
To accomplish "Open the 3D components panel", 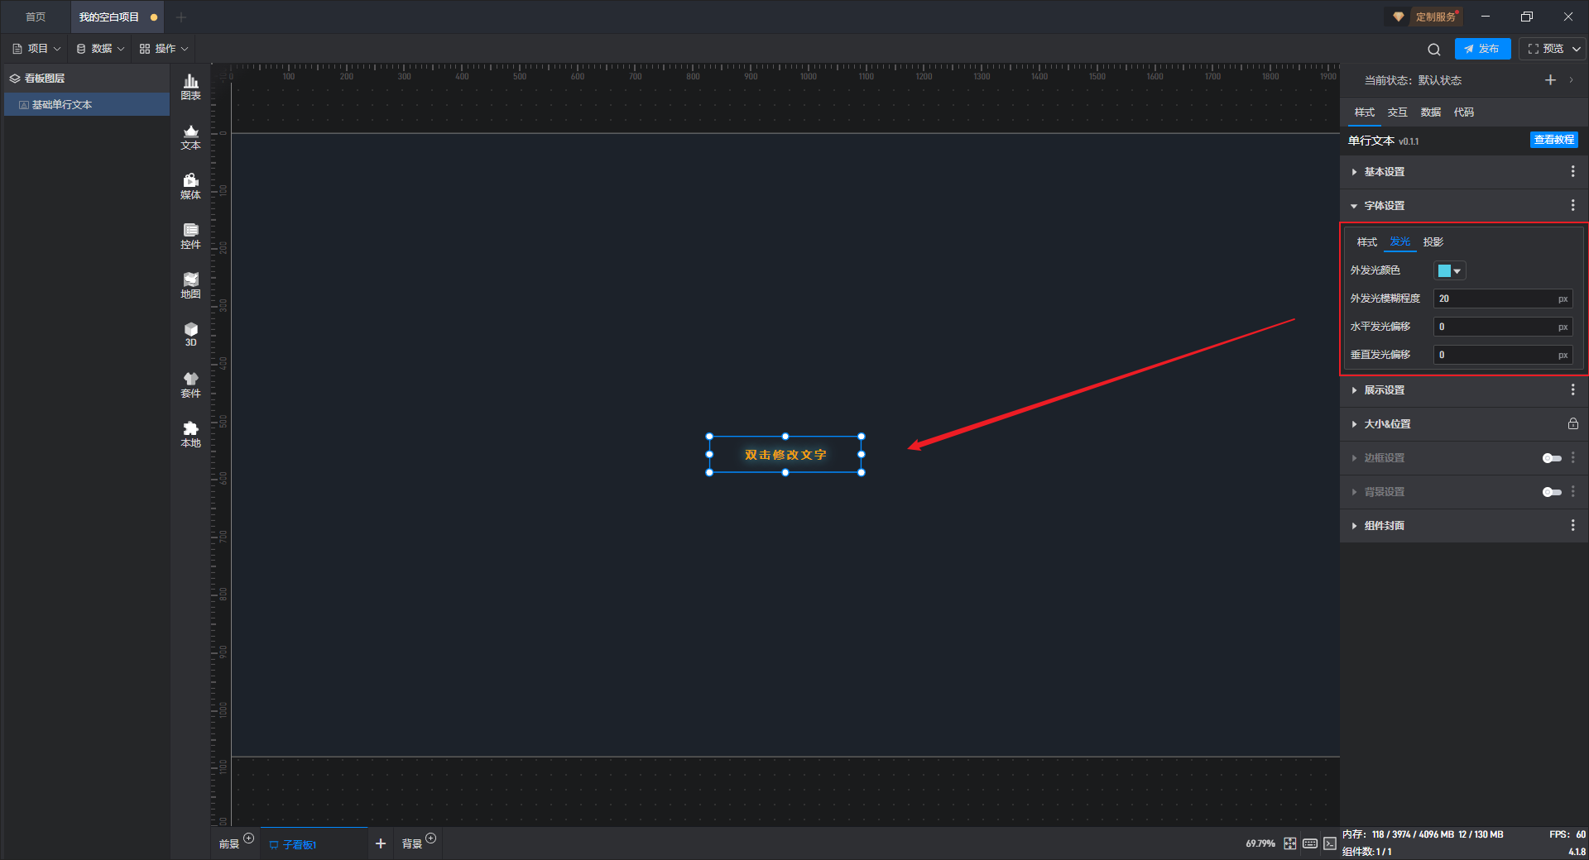I will 190,334.
